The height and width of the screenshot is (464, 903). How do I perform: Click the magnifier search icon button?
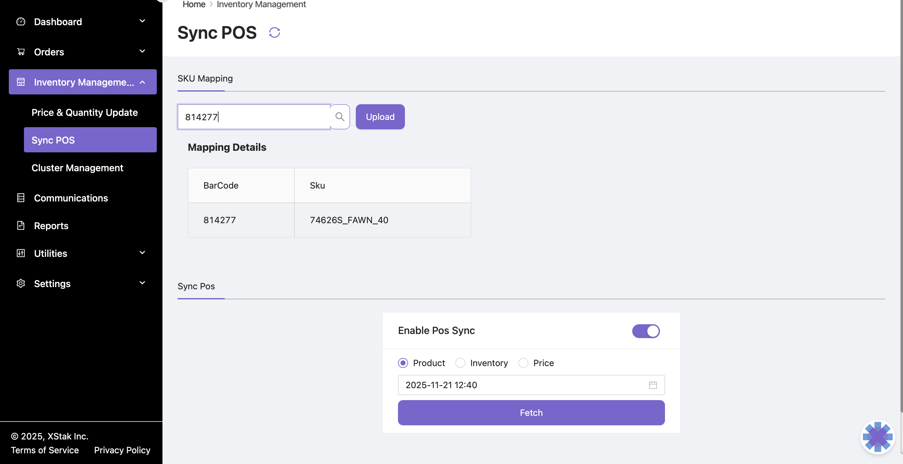point(340,117)
